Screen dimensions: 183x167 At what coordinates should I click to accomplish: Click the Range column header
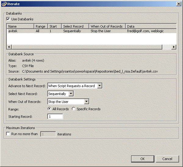pos(41,26)
